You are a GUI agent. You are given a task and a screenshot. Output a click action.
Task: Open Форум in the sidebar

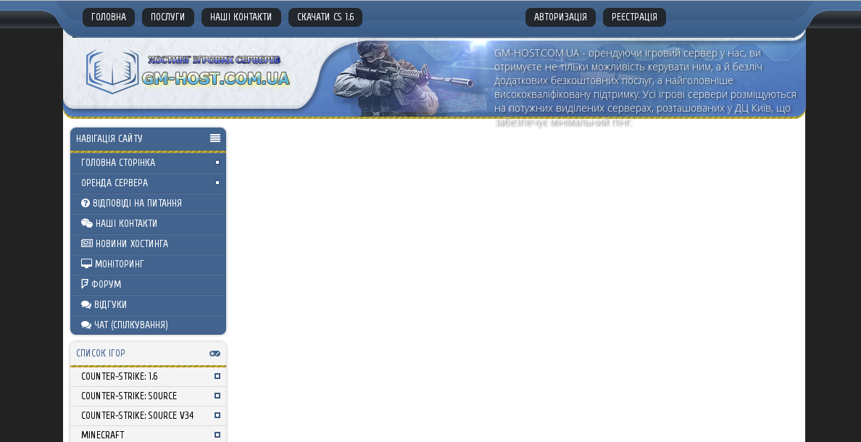pyautogui.click(x=149, y=285)
